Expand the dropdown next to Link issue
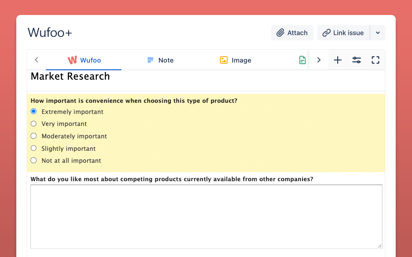The height and width of the screenshot is (257, 412). [x=378, y=33]
